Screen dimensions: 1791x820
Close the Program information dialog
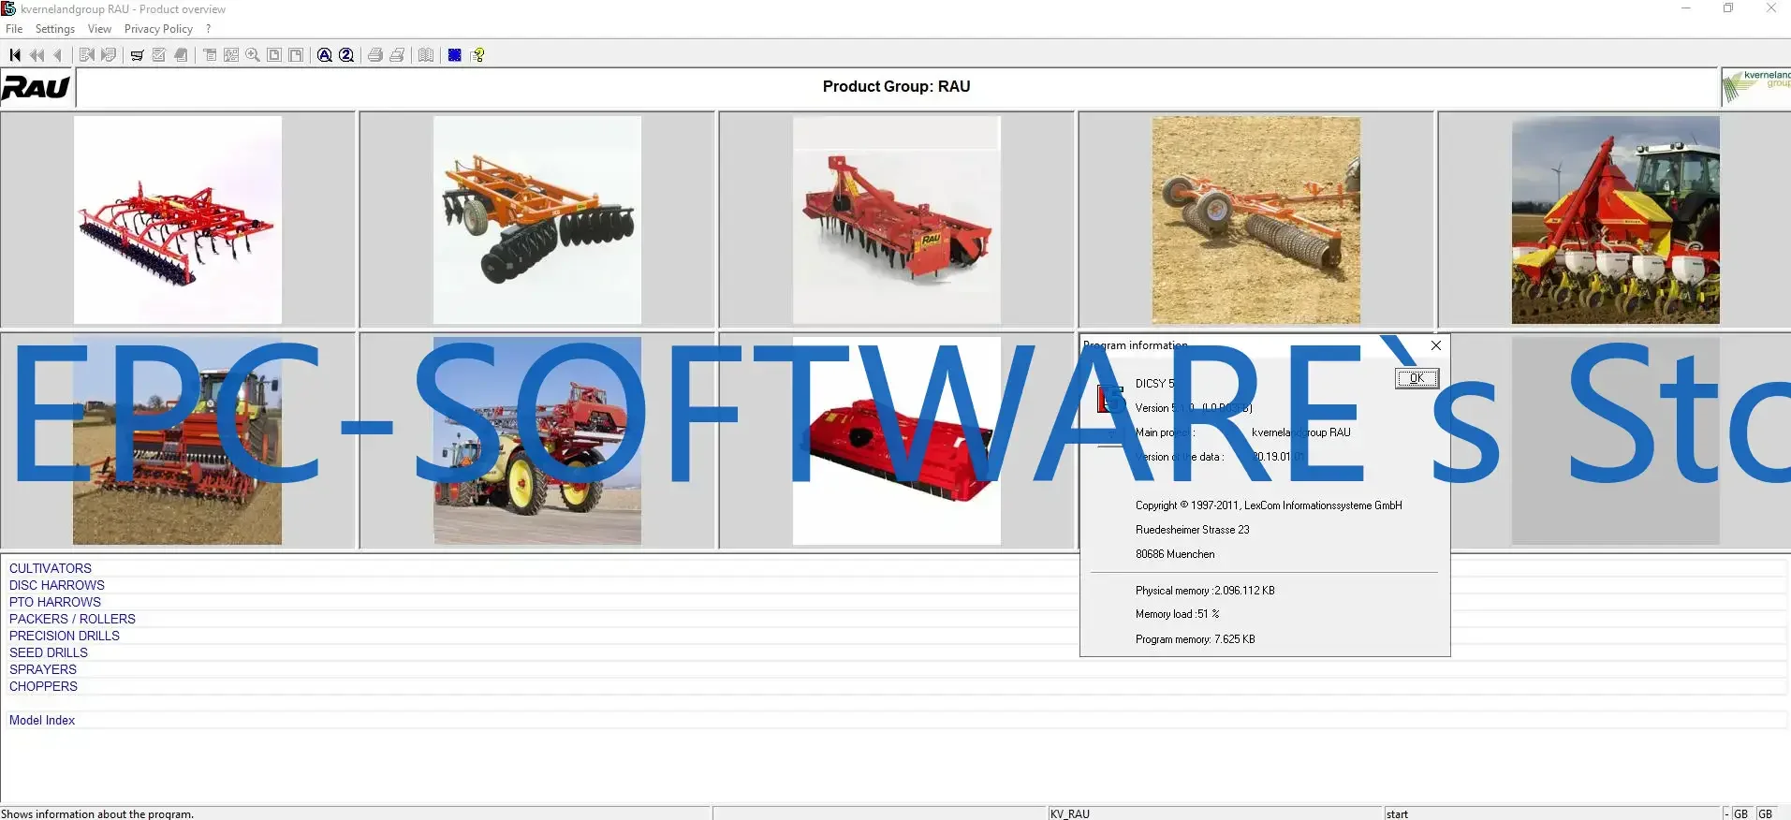click(1436, 345)
